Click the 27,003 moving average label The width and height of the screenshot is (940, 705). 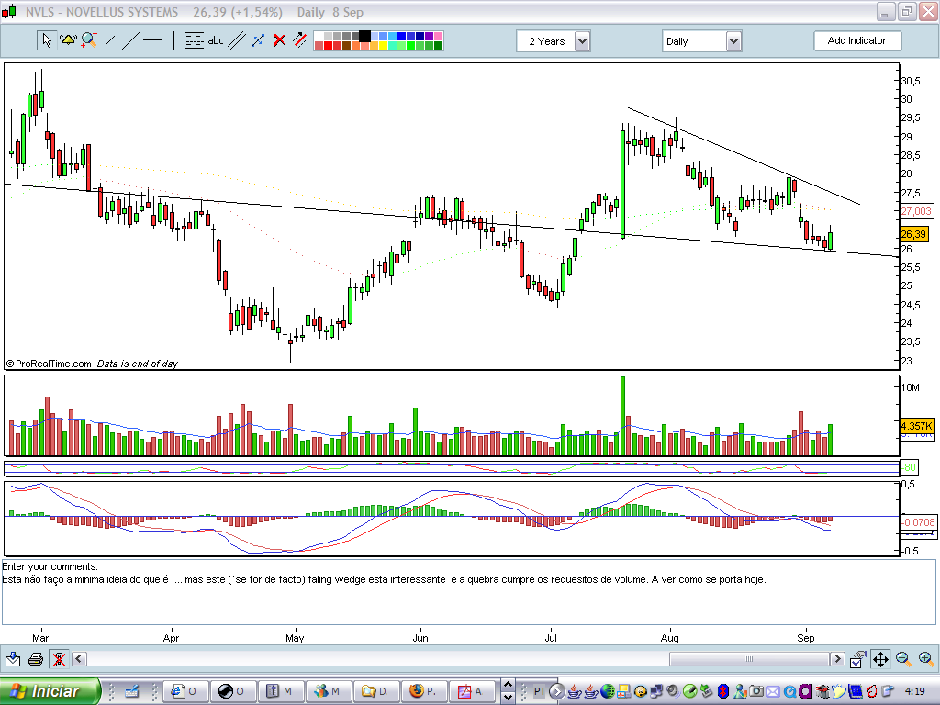(916, 211)
